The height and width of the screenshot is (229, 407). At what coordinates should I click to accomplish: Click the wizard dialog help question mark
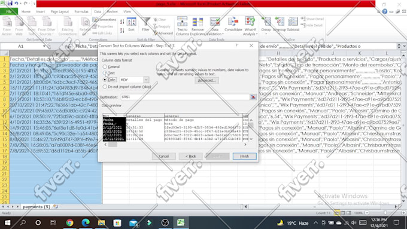pyautogui.click(x=236, y=45)
